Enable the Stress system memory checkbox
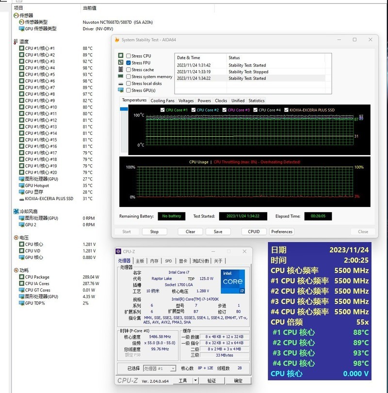This screenshot has width=388, height=393. (129, 77)
